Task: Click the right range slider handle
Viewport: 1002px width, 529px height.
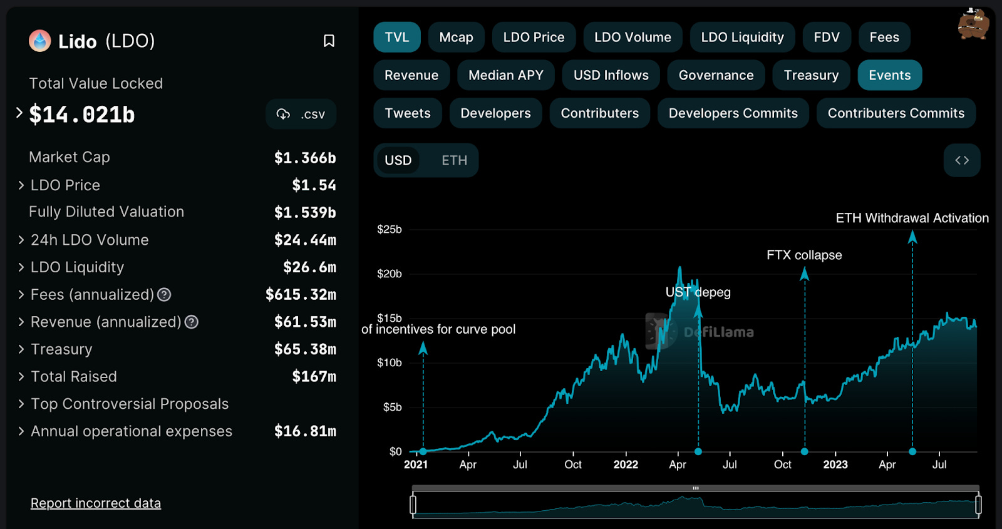Action: (978, 505)
